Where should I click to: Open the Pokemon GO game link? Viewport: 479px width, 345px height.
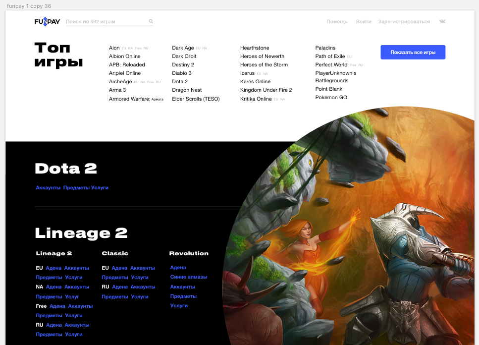click(331, 98)
